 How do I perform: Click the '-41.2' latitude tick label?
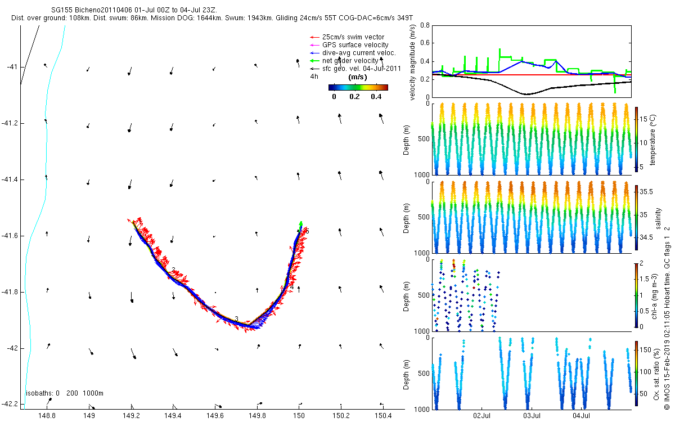tap(10, 123)
